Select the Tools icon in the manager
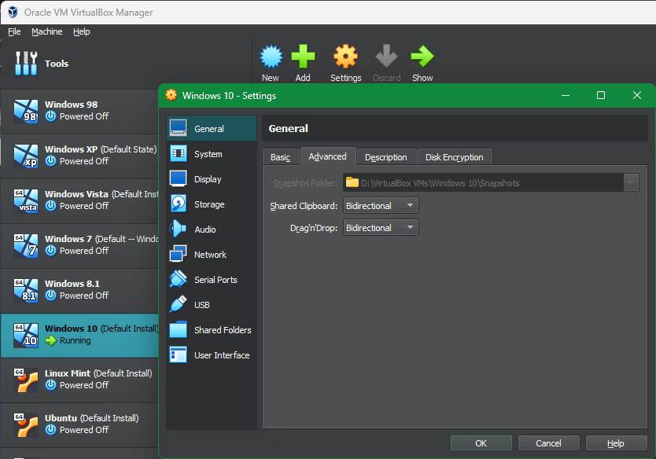 point(26,64)
